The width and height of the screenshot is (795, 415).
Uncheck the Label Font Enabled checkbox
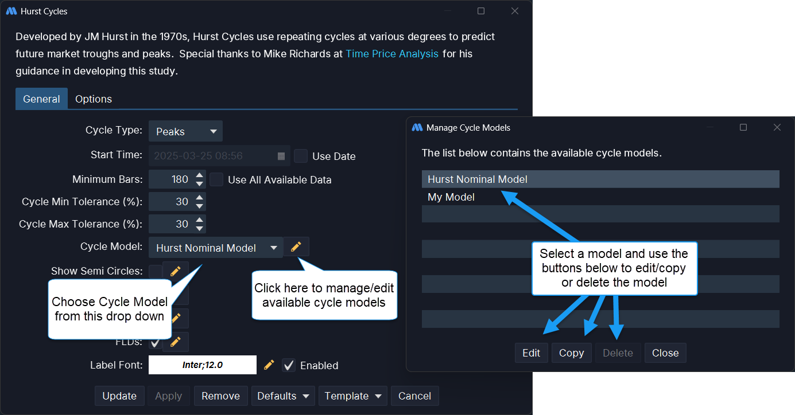(289, 365)
